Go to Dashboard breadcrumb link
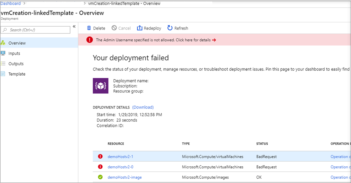The width and height of the screenshot is (351, 183). point(11,4)
